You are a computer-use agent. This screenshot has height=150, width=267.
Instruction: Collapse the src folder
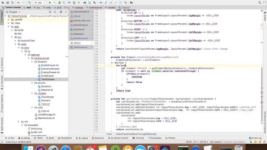(12, 37)
